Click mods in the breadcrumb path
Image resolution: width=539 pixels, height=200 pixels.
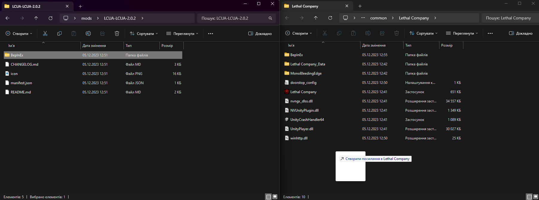pyautogui.click(x=86, y=18)
